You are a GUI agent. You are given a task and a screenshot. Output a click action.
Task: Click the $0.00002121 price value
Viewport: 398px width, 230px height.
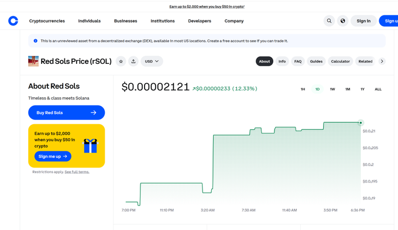pyautogui.click(x=155, y=87)
